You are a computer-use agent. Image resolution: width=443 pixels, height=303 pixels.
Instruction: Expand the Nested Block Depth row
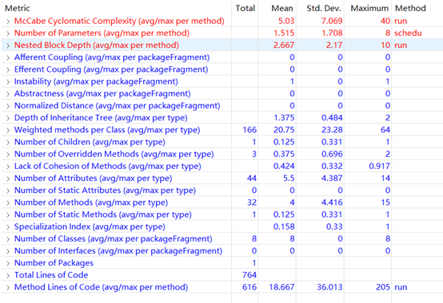(x=8, y=45)
